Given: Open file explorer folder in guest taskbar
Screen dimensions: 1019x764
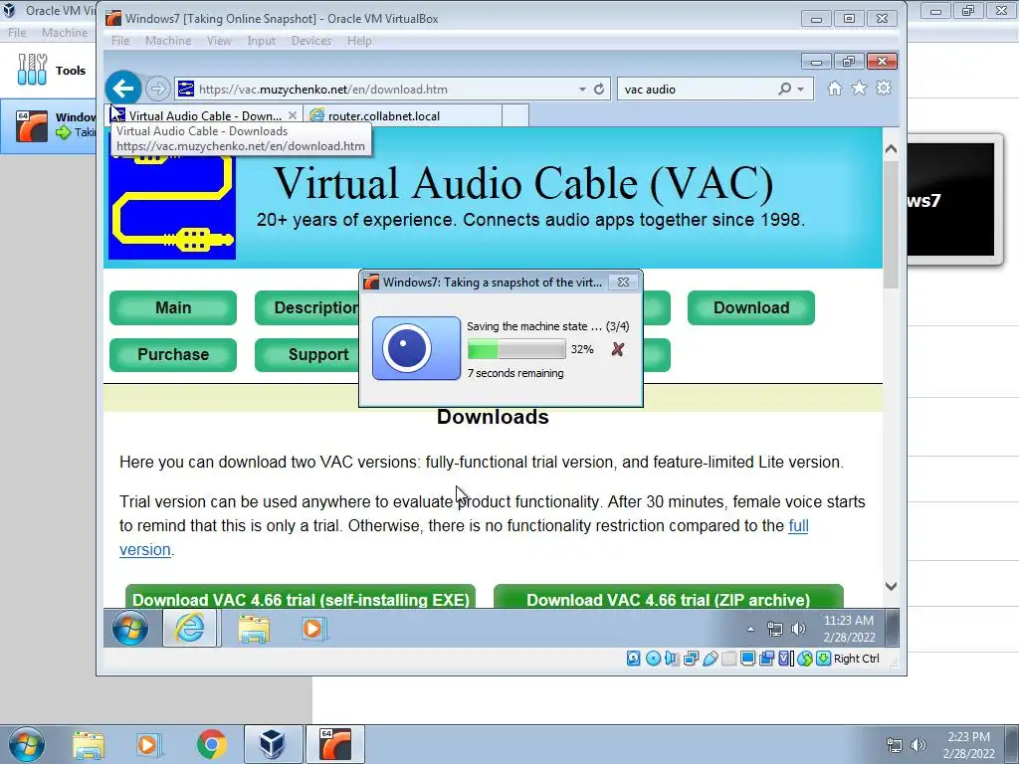Looking at the screenshot, I should click(254, 629).
